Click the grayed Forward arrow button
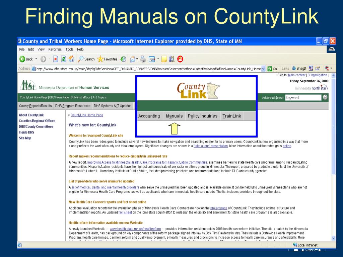 coord(43,59)
